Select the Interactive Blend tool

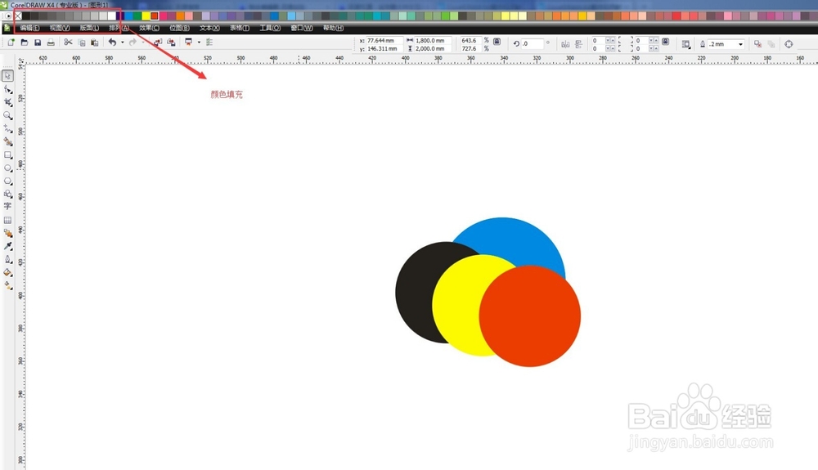coord(7,233)
